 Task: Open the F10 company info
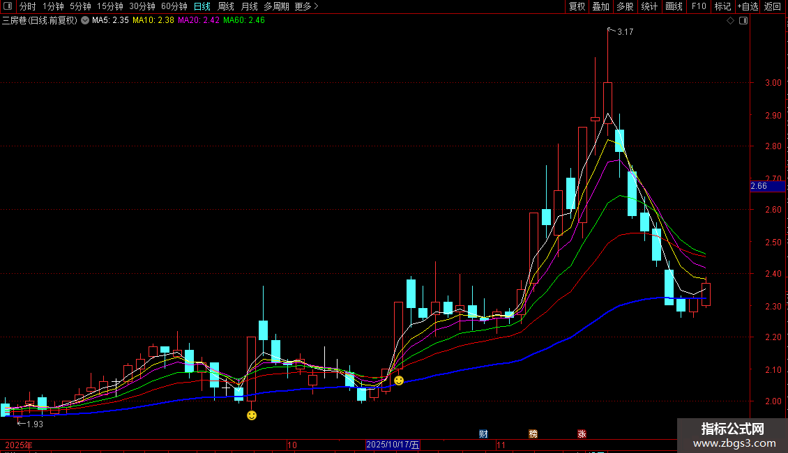pos(699,6)
